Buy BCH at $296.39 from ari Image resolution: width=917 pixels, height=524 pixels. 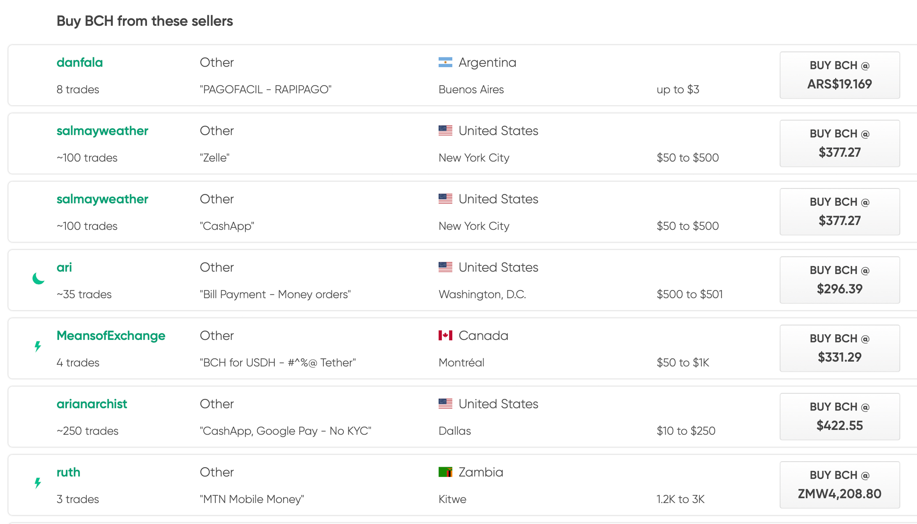pyautogui.click(x=839, y=280)
